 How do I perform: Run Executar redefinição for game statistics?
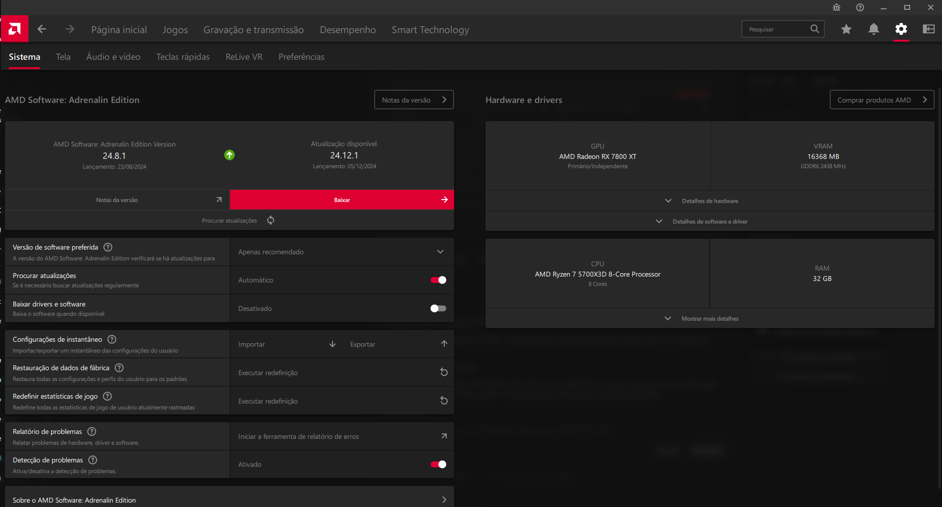[x=342, y=401]
